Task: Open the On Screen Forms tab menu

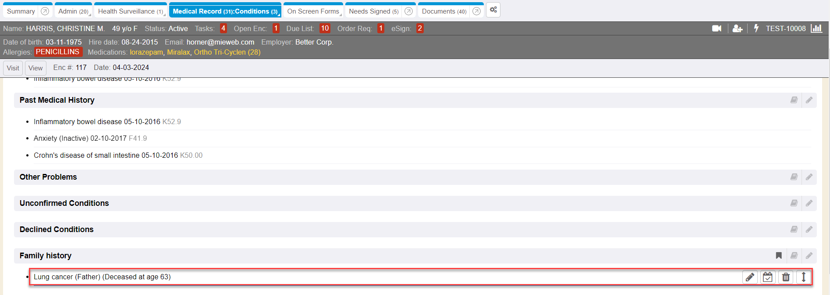Action: (x=341, y=14)
